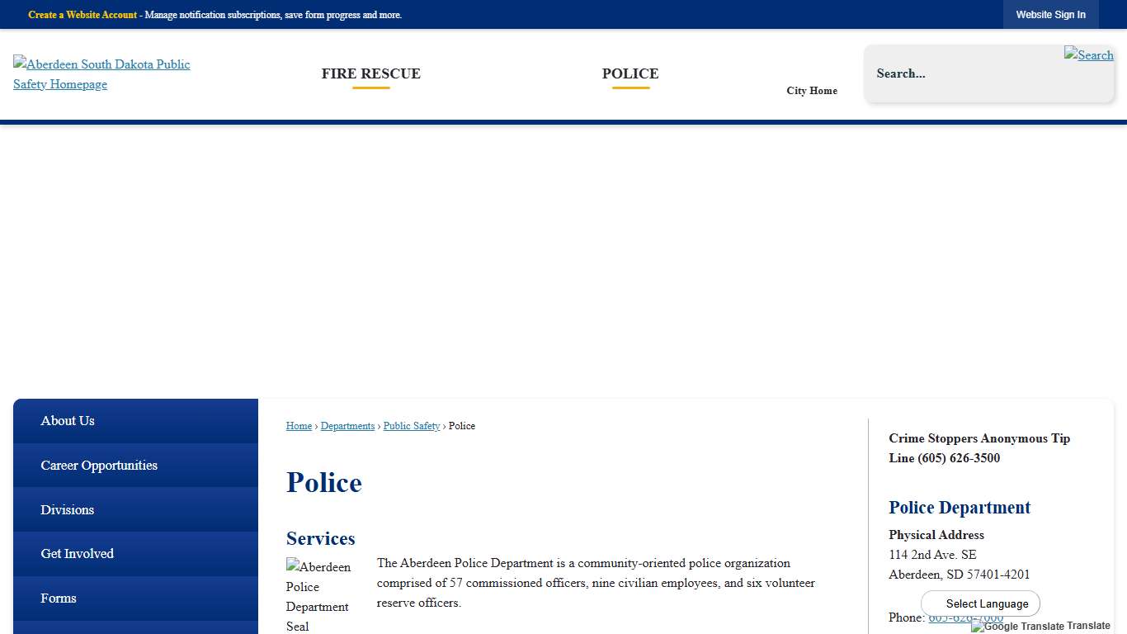This screenshot has width=1127, height=634.
Task: Open the Select Language dropdown
Action: point(980,603)
